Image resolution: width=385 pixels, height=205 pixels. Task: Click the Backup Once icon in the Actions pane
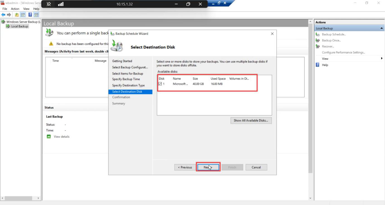tap(318, 40)
